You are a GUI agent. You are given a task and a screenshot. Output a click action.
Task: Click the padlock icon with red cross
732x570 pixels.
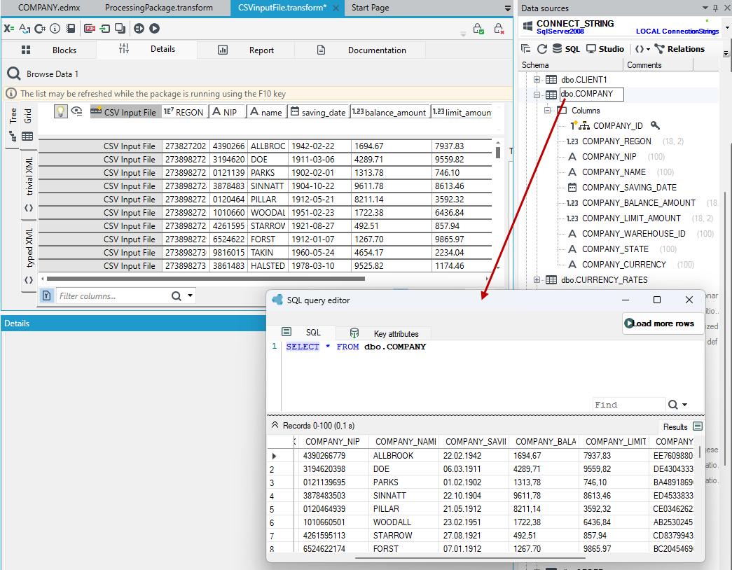point(499,29)
